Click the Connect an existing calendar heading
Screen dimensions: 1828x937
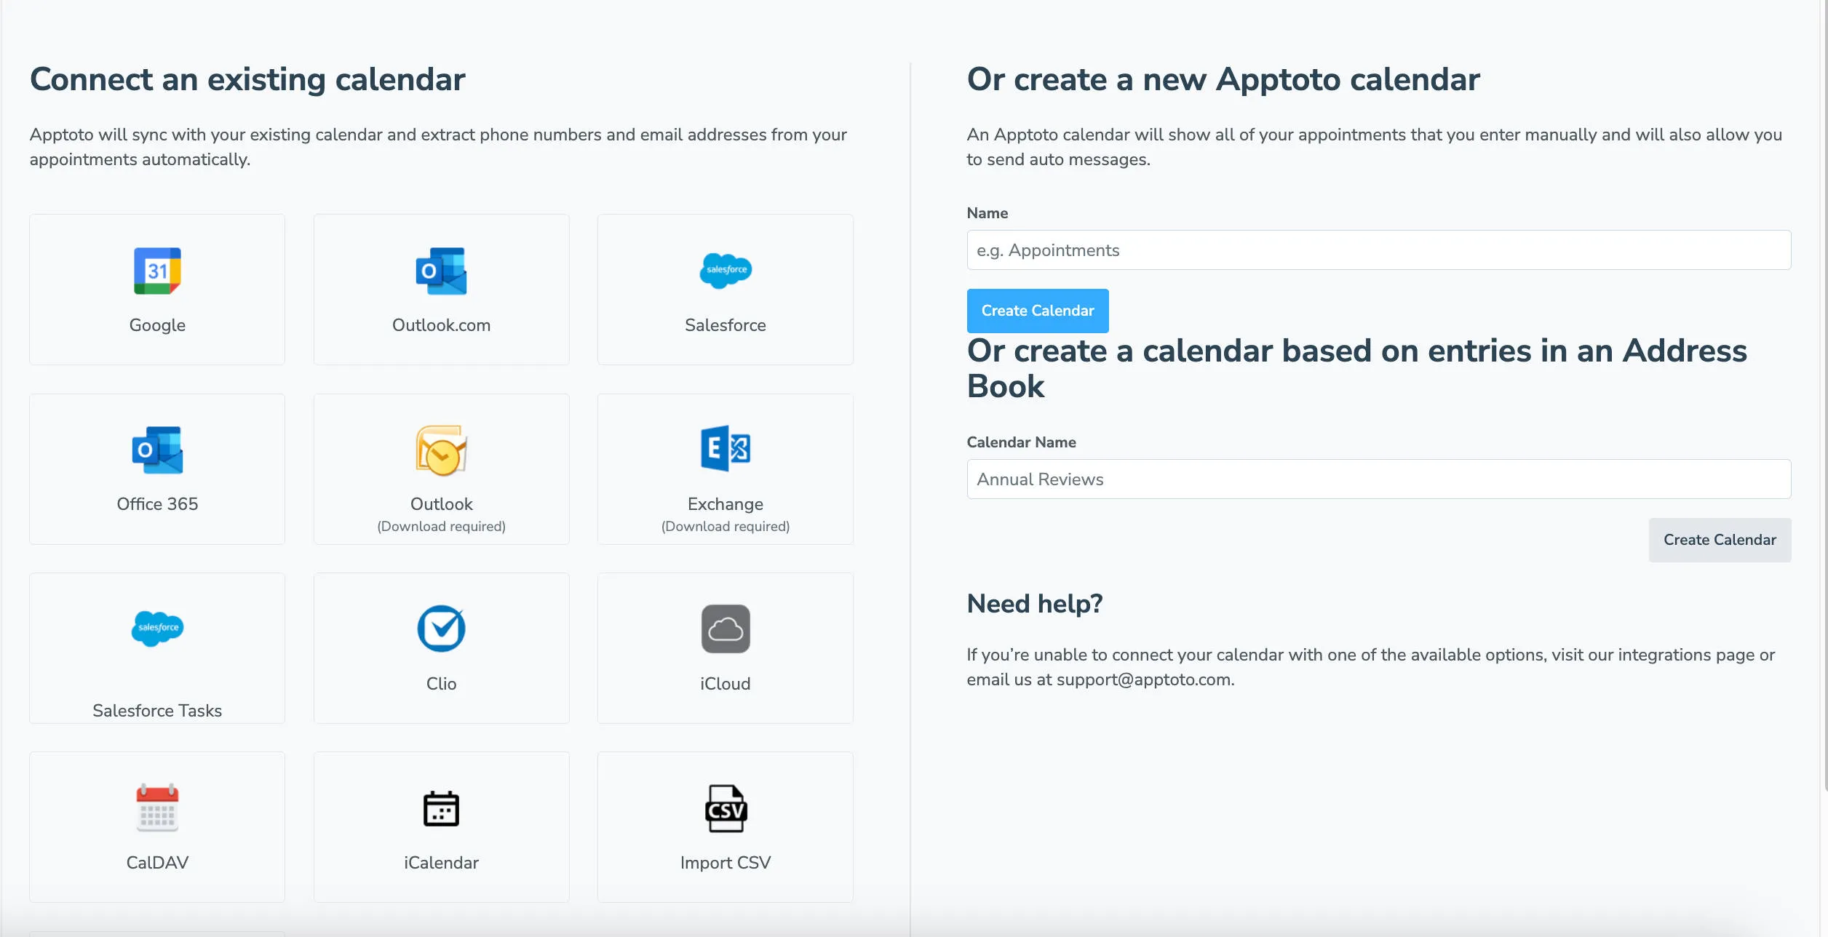point(247,79)
